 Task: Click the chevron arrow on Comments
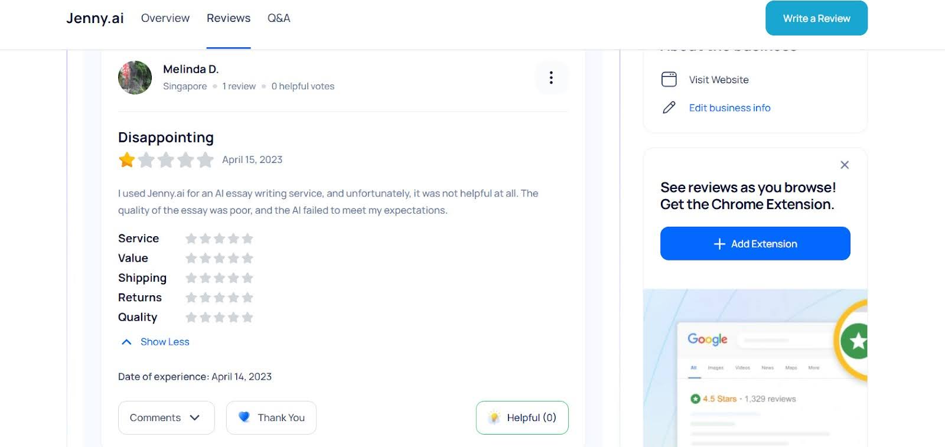point(195,417)
